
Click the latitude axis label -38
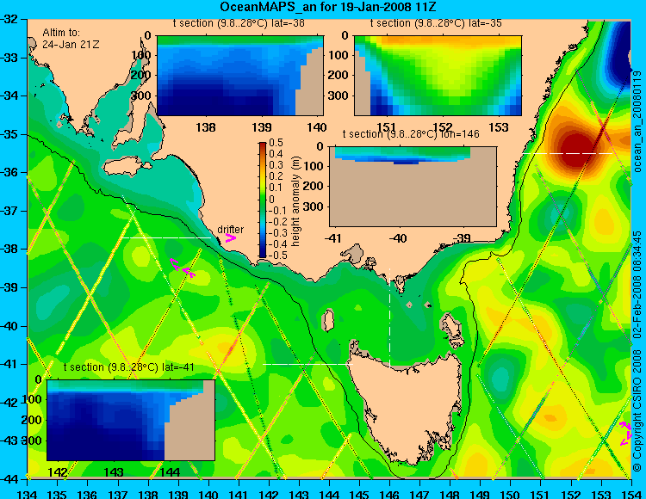[9, 249]
